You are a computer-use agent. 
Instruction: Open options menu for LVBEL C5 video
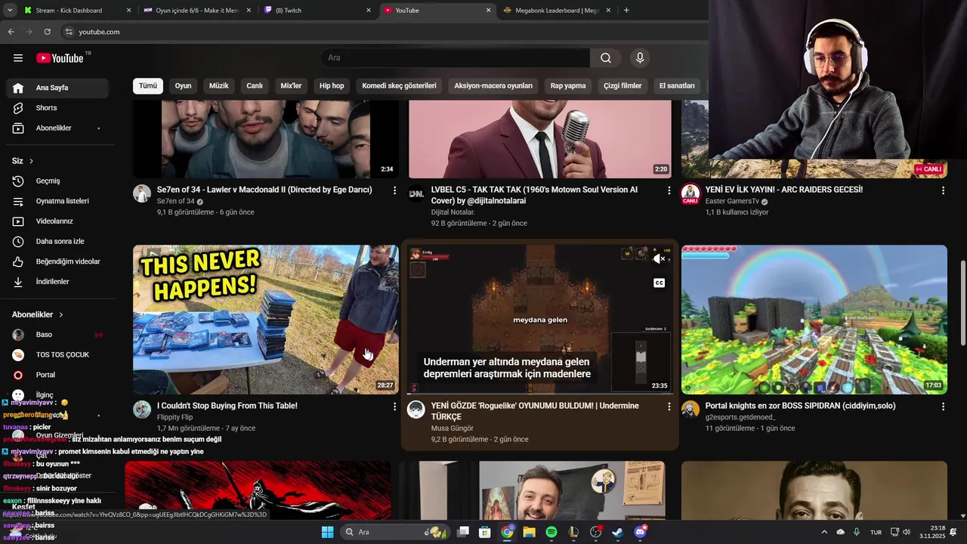pos(669,190)
